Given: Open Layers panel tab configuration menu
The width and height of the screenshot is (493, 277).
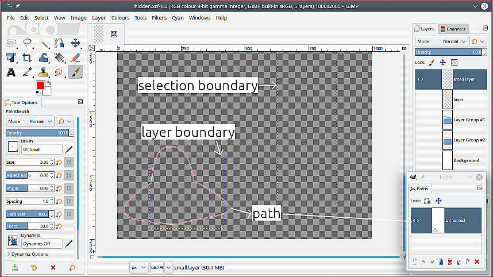Looking at the screenshot, I should (x=485, y=28).
